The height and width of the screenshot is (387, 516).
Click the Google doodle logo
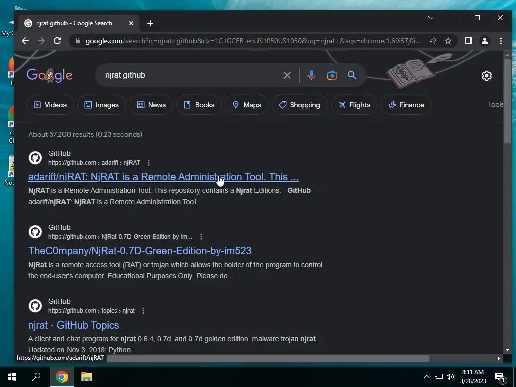tap(49, 76)
